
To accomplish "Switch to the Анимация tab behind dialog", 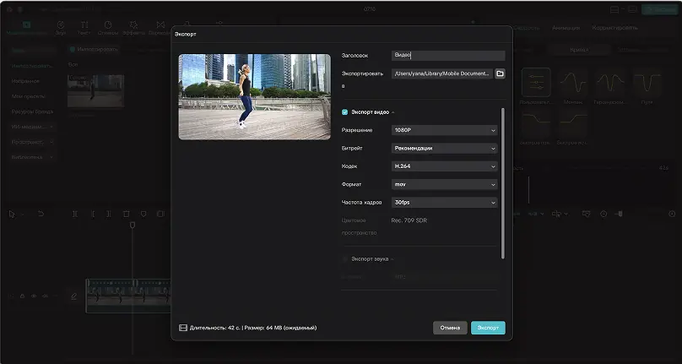I will (566, 27).
